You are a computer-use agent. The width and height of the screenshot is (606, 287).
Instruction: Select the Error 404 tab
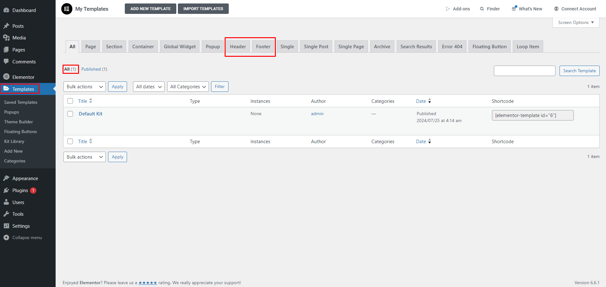point(452,47)
